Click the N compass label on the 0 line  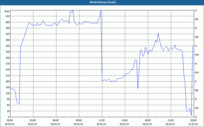pos(196,117)
